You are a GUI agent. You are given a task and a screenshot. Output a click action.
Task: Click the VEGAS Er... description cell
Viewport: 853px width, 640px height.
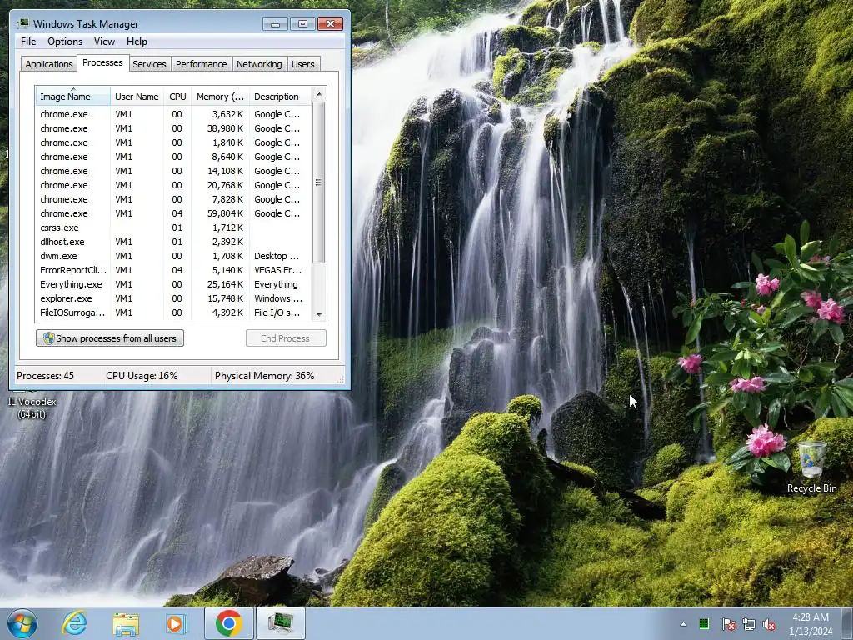277,270
